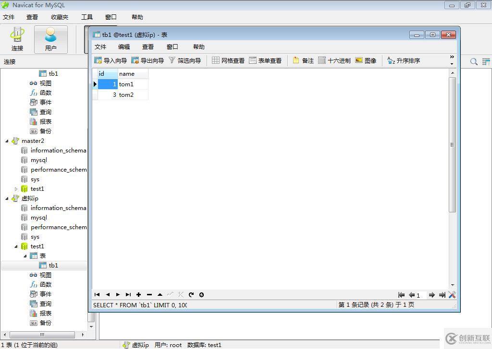Image resolution: width=492 pixels, height=349 pixels.
Task: Click the 图像 image toolbar icon
Action: point(366,60)
